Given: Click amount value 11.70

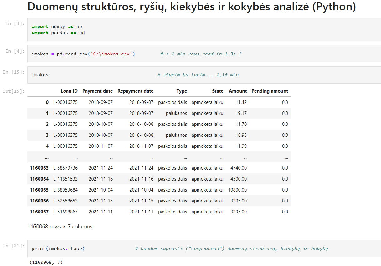Looking at the screenshot, I should (x=241, y=124).
